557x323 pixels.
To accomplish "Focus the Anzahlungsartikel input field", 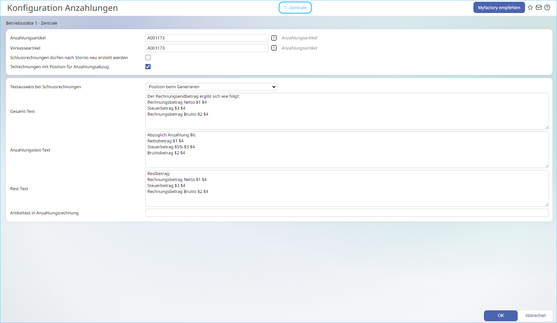I will (x=207, y=38).
